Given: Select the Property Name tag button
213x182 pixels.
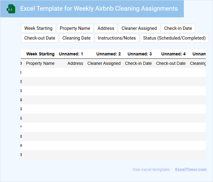Looking at the screenshot, I should click(x=75, y=28).
